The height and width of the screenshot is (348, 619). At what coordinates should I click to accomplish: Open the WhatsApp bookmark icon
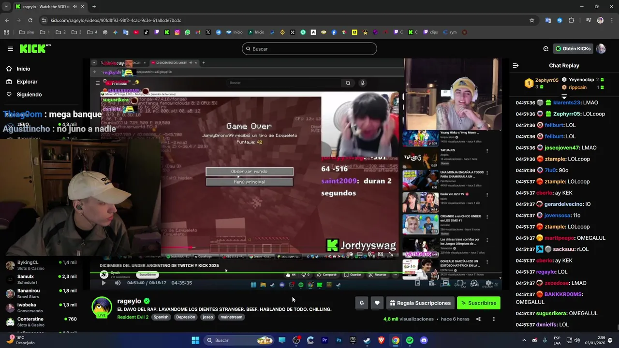(188, 32)
